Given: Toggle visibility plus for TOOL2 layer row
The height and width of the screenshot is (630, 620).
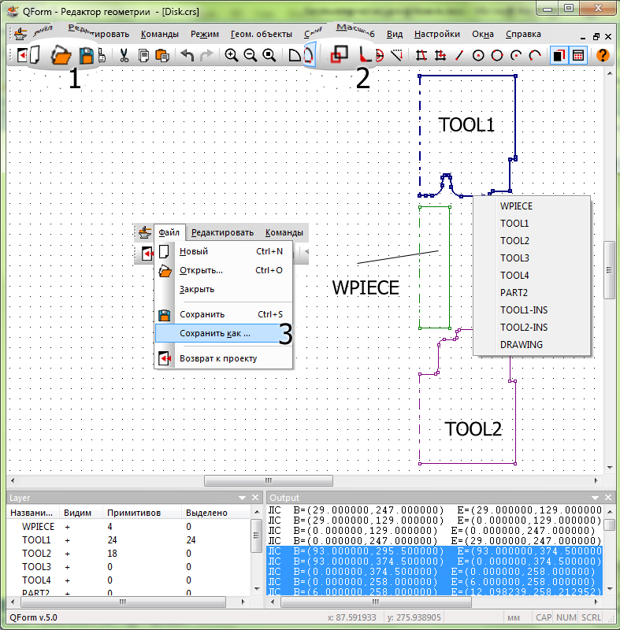Looking at the screenshot, I should [68, 554].
